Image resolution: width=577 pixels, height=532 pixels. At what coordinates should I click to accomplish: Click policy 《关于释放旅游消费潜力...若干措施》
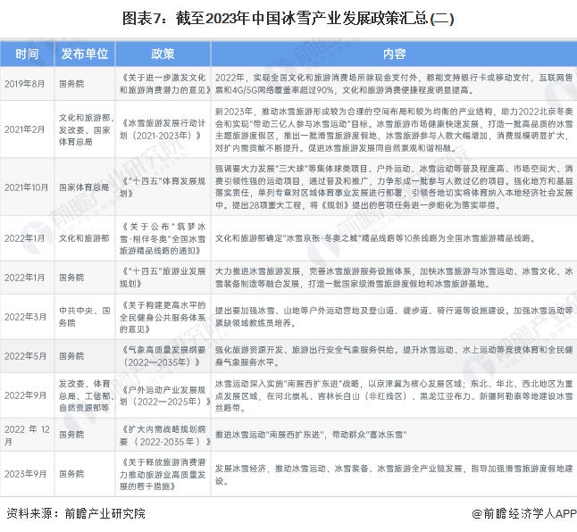[x=163, y=474]
